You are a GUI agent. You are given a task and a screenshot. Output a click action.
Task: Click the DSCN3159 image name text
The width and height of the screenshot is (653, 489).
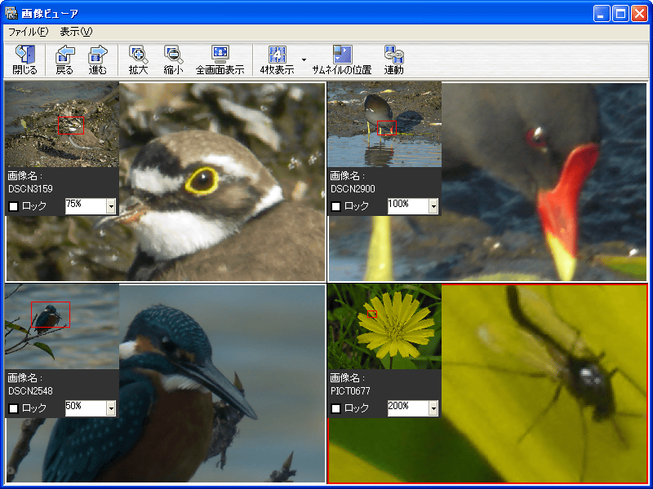click(30, 189)
